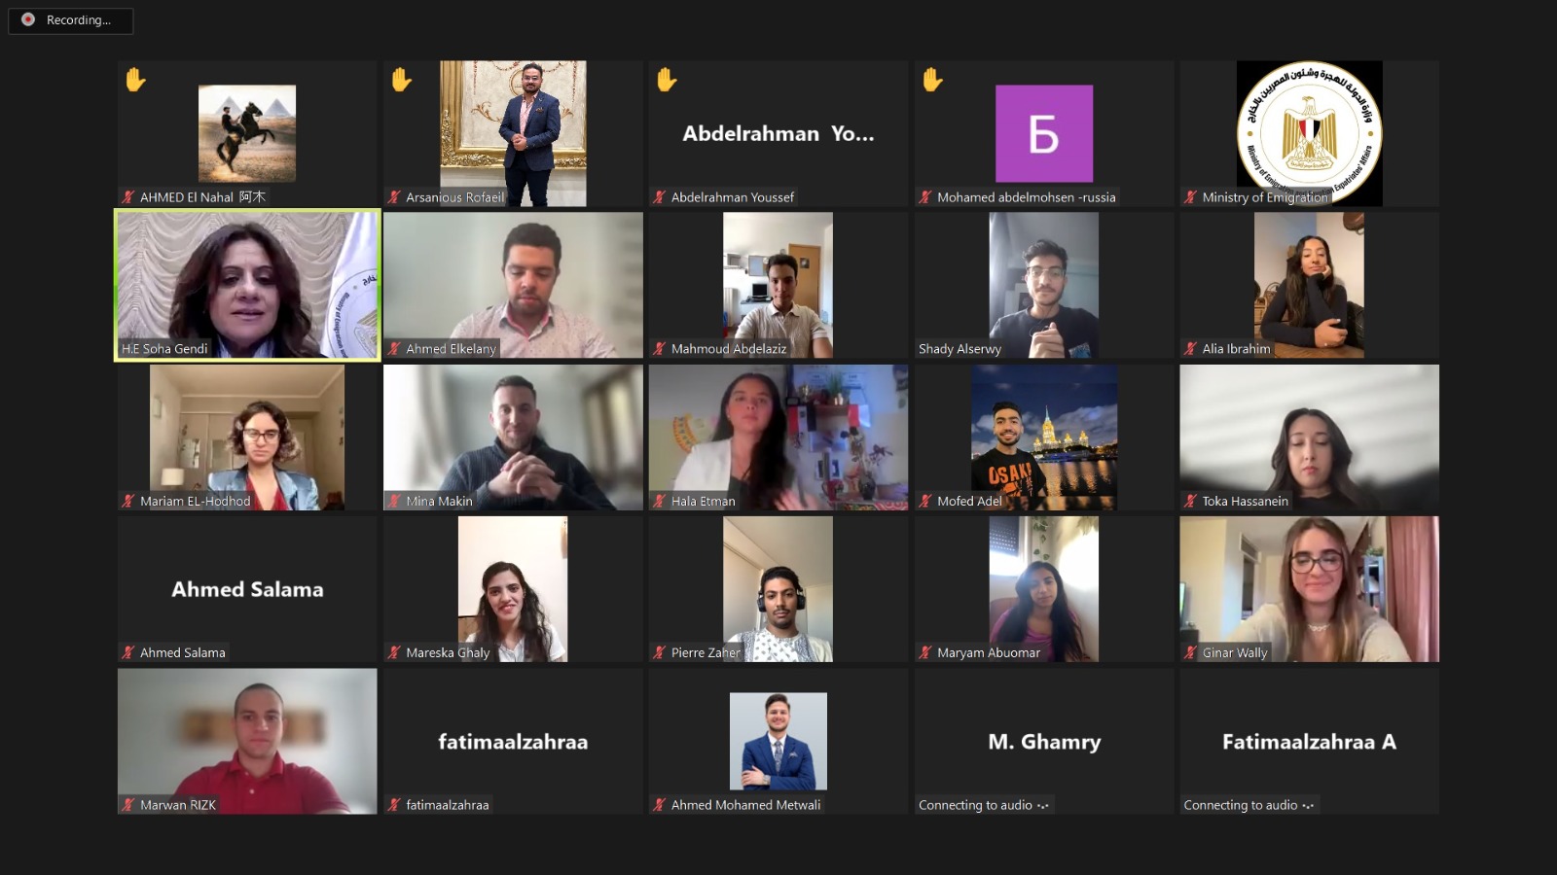Screen dimensions: 1557x875
Task: Select Shady Alserwy's video tile
Action: [1044, 285]
